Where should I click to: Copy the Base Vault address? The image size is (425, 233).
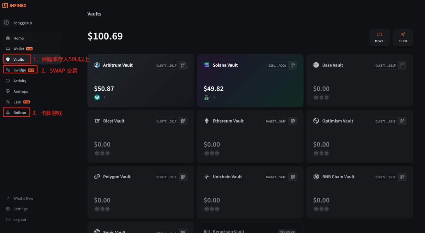(x=385, y=65)
